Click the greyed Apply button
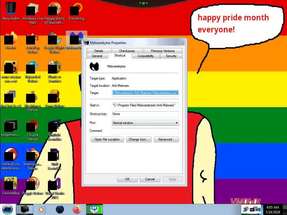Image resolution: width=287 pixels, height=215 pixels. coord(173,179)
